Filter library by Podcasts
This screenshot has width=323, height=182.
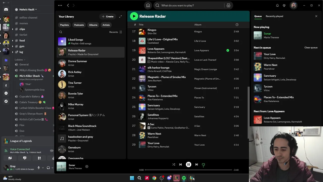(79, 25)
